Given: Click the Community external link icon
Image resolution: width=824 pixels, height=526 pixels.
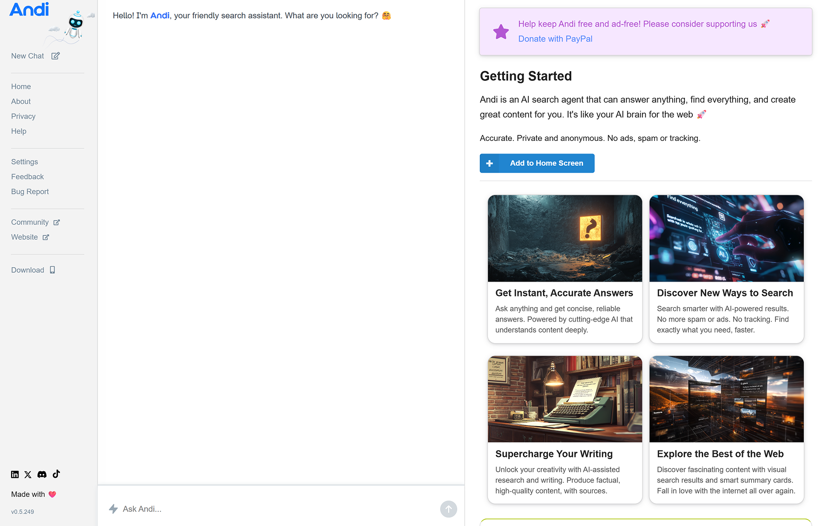Looking at the screenshot, I should click(x=57, y=223).
